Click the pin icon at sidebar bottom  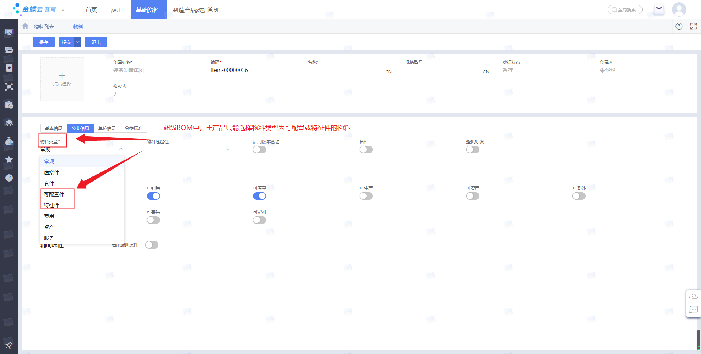click(x=9, y=345)
